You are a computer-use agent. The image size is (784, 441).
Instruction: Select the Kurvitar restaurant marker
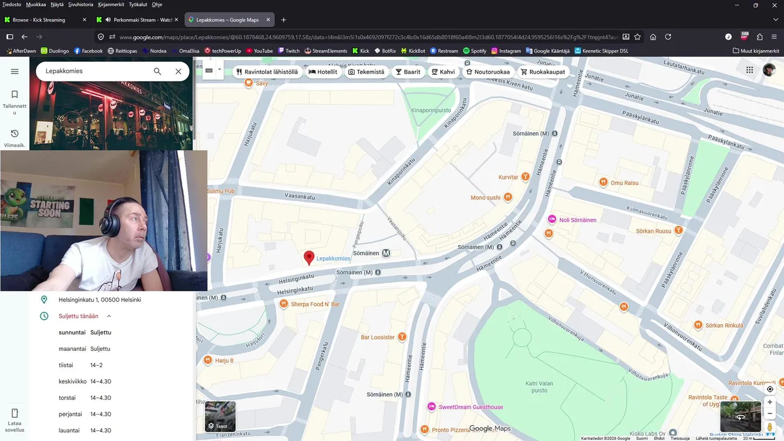click(525, 177)
